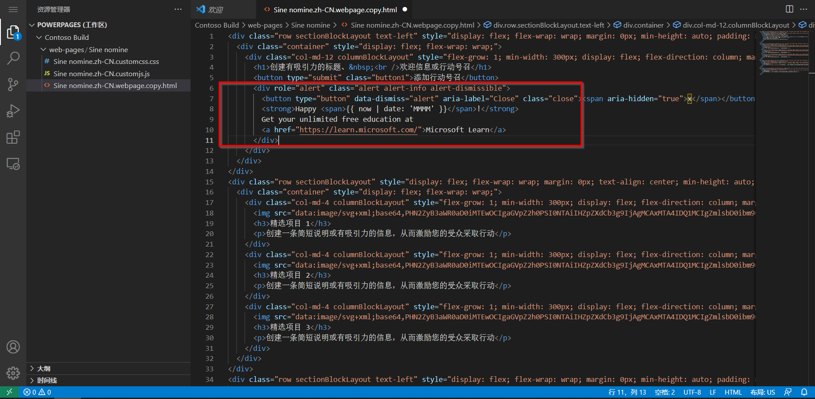Open the Source Control view icon
815x399 pixels.
13,85
